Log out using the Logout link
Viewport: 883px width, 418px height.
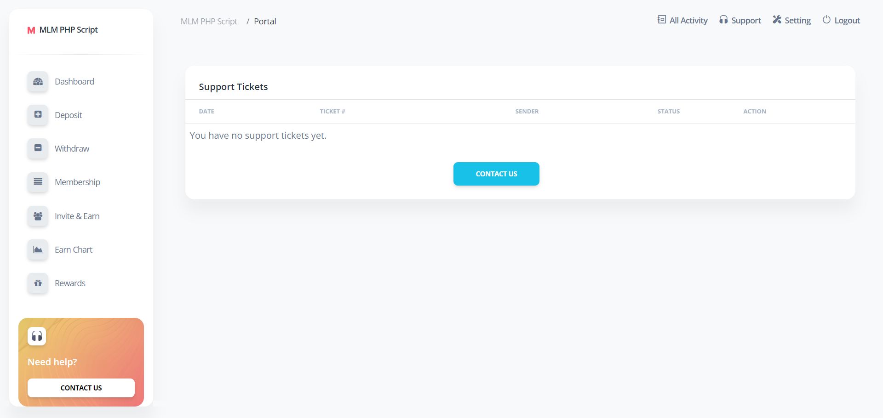841,20
